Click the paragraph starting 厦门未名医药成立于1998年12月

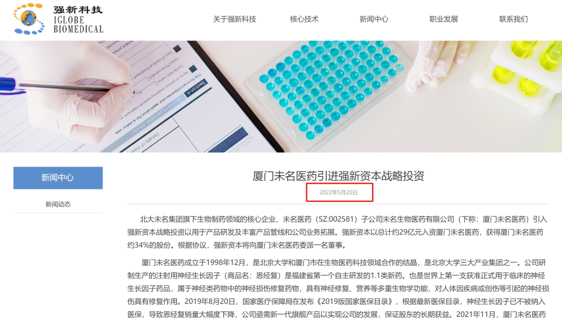338,289
